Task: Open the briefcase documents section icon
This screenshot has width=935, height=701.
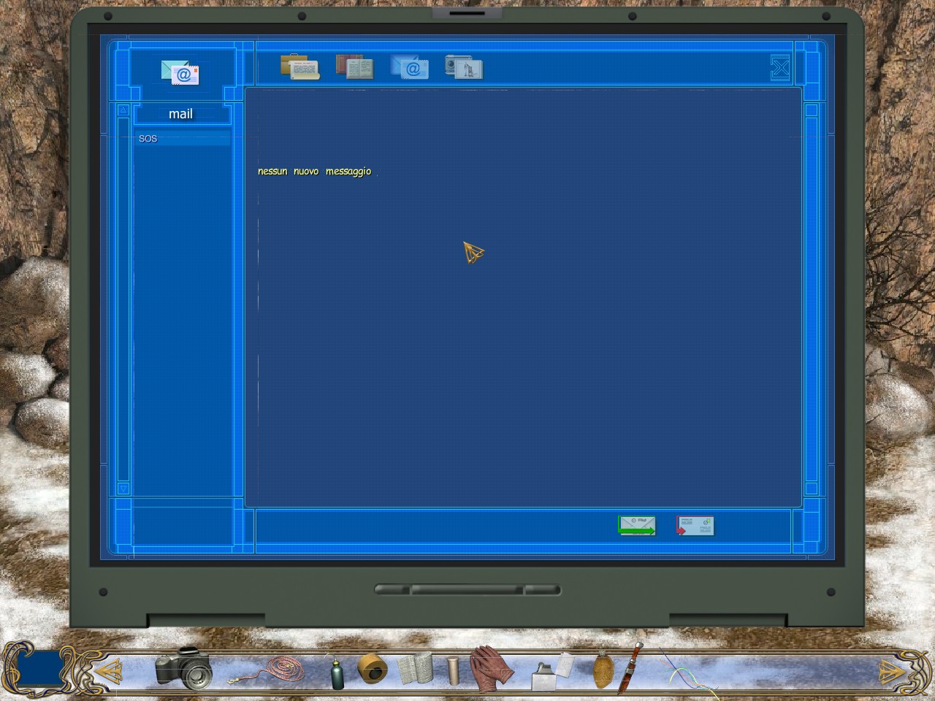Action: (300, 67)
